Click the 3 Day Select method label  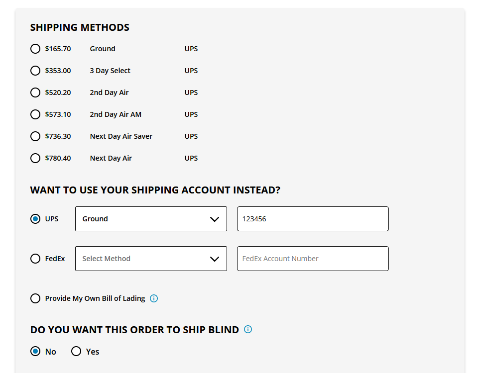pos(110,71)
